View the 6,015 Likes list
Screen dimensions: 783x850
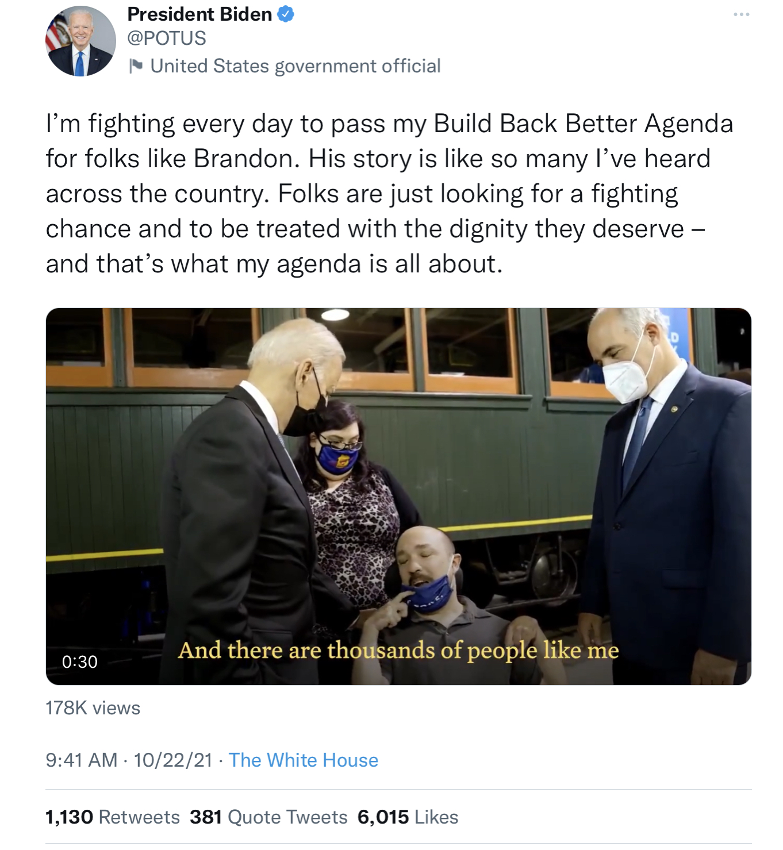(x=408, y=817)
